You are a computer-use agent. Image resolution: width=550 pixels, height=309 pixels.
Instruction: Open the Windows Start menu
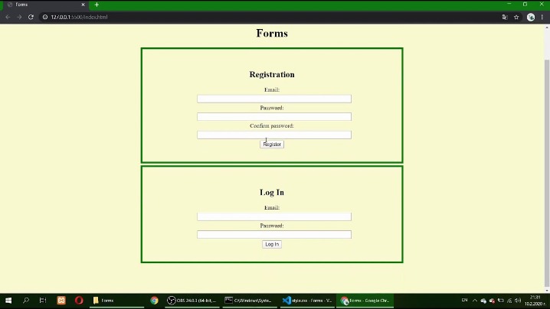8,301
